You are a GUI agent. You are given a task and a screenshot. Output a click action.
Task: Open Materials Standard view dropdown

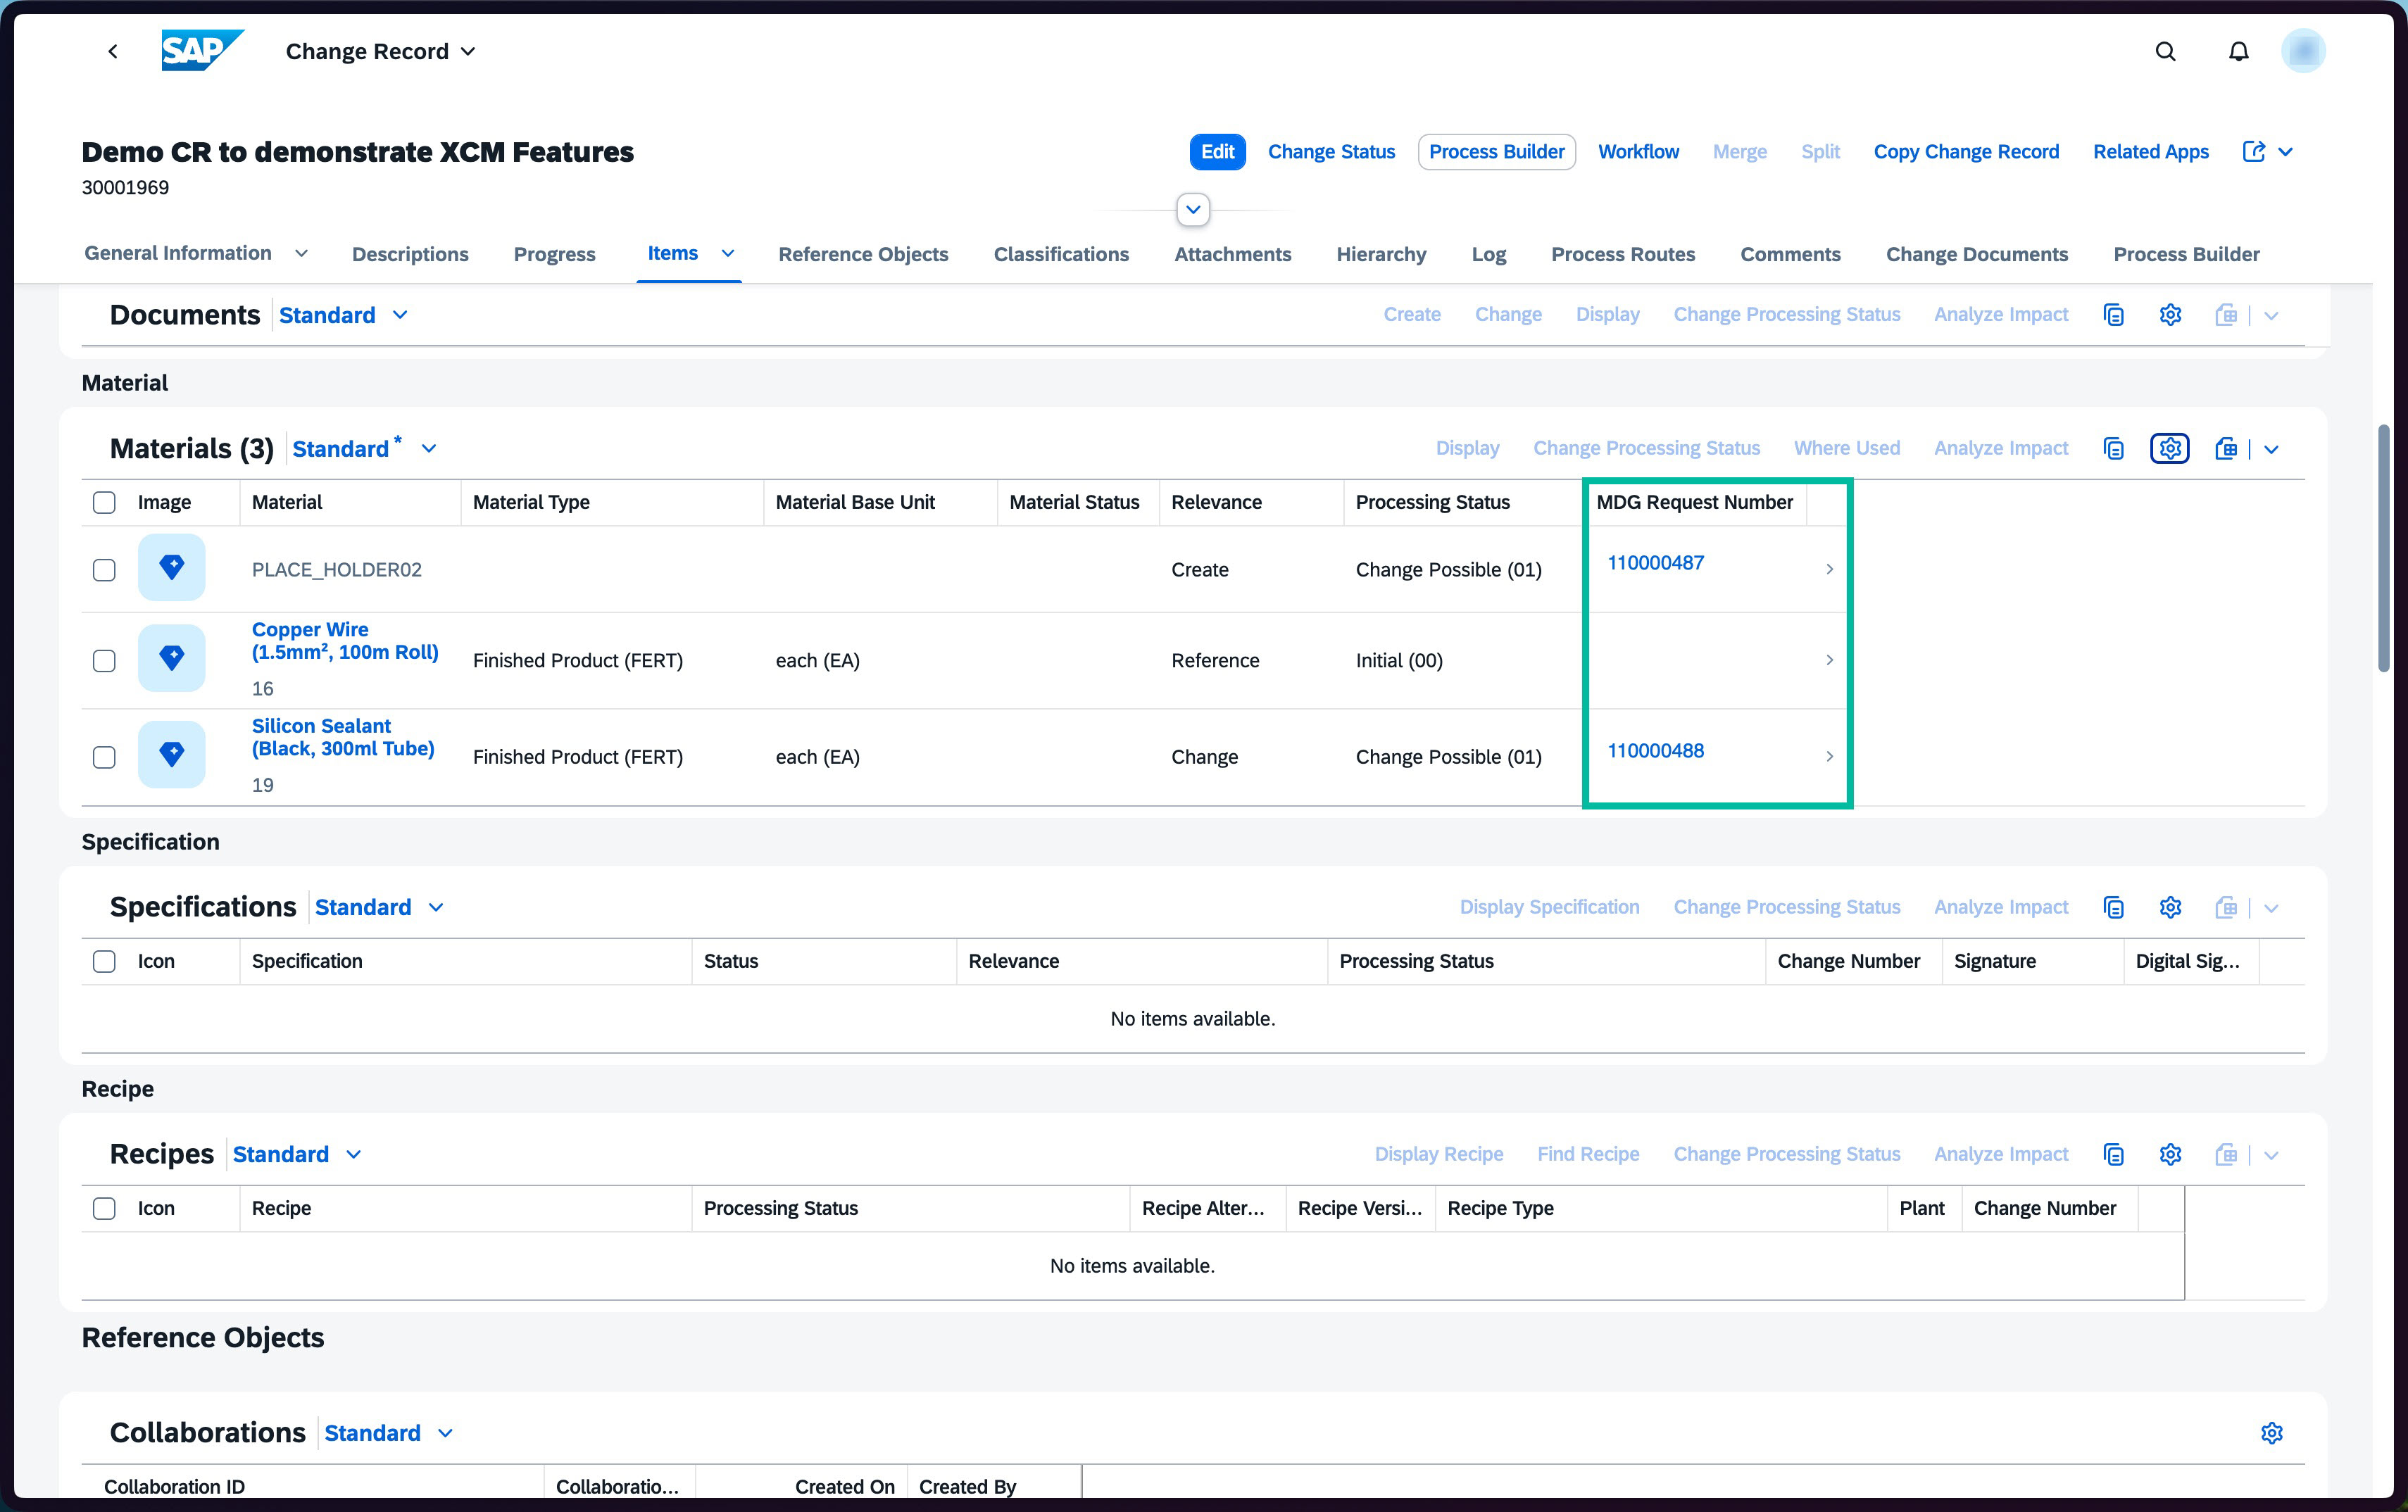(x=429, y=449)
